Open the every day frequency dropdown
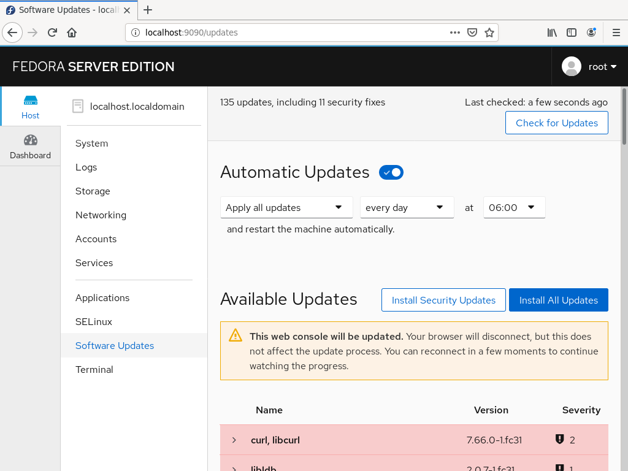The image size is (628, 471). tap(407, 207)
